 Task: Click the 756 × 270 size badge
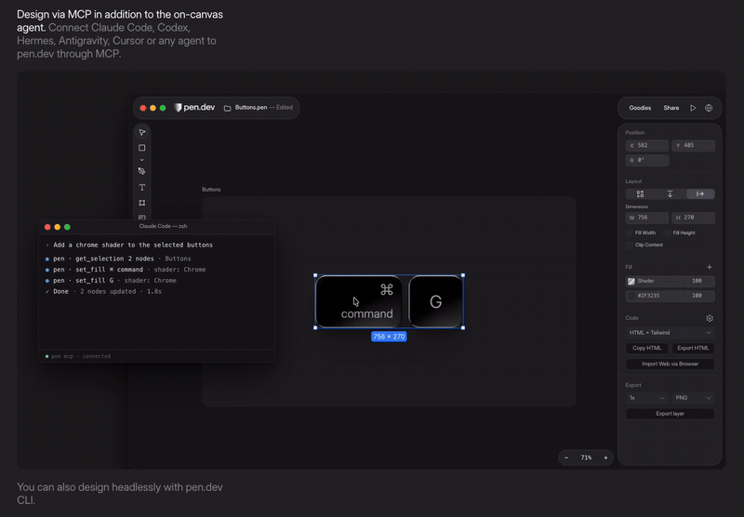pyautogui.click(x=389, y=337)
